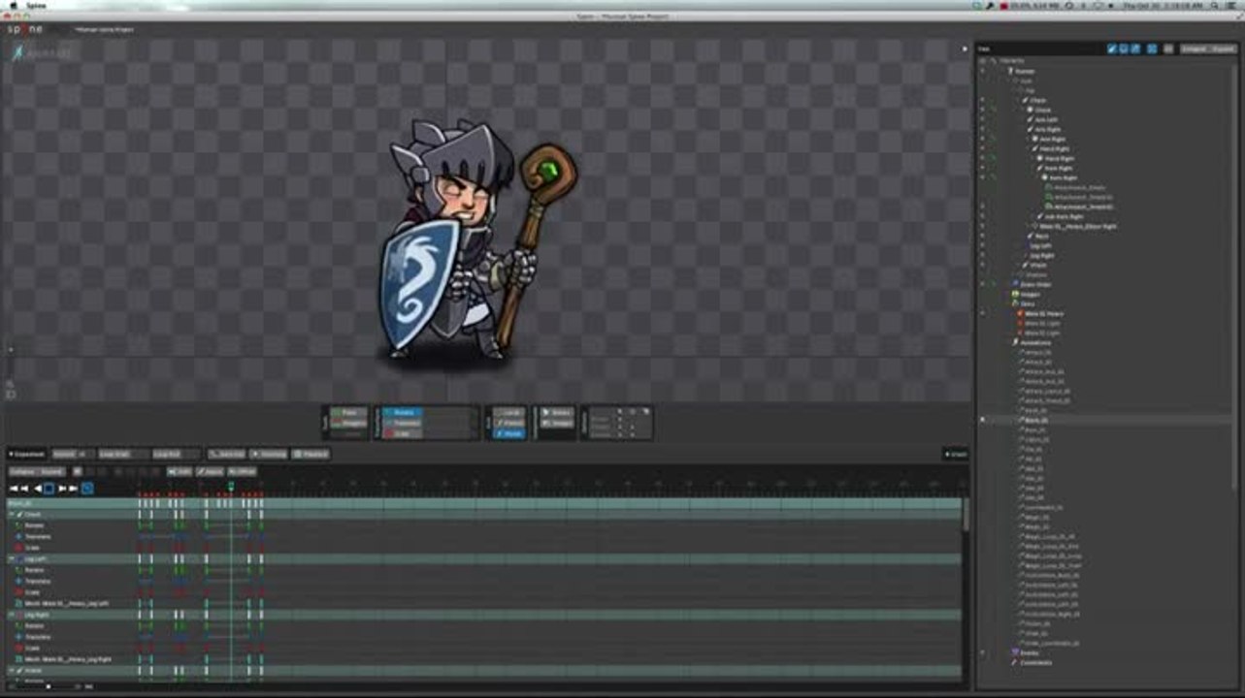Image resolution: width=1245 pixels, height=698 pixels.
Task: Set axes to World
Action: (509, 433)
